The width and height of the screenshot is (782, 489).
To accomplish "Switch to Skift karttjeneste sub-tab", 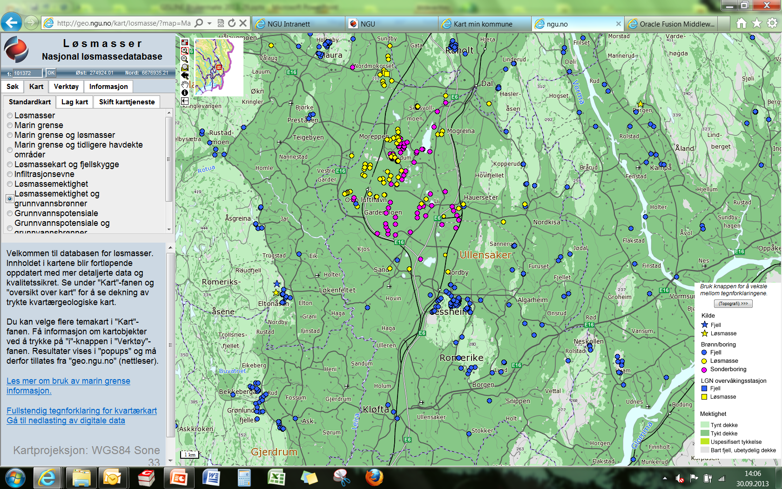I will 127,102.
